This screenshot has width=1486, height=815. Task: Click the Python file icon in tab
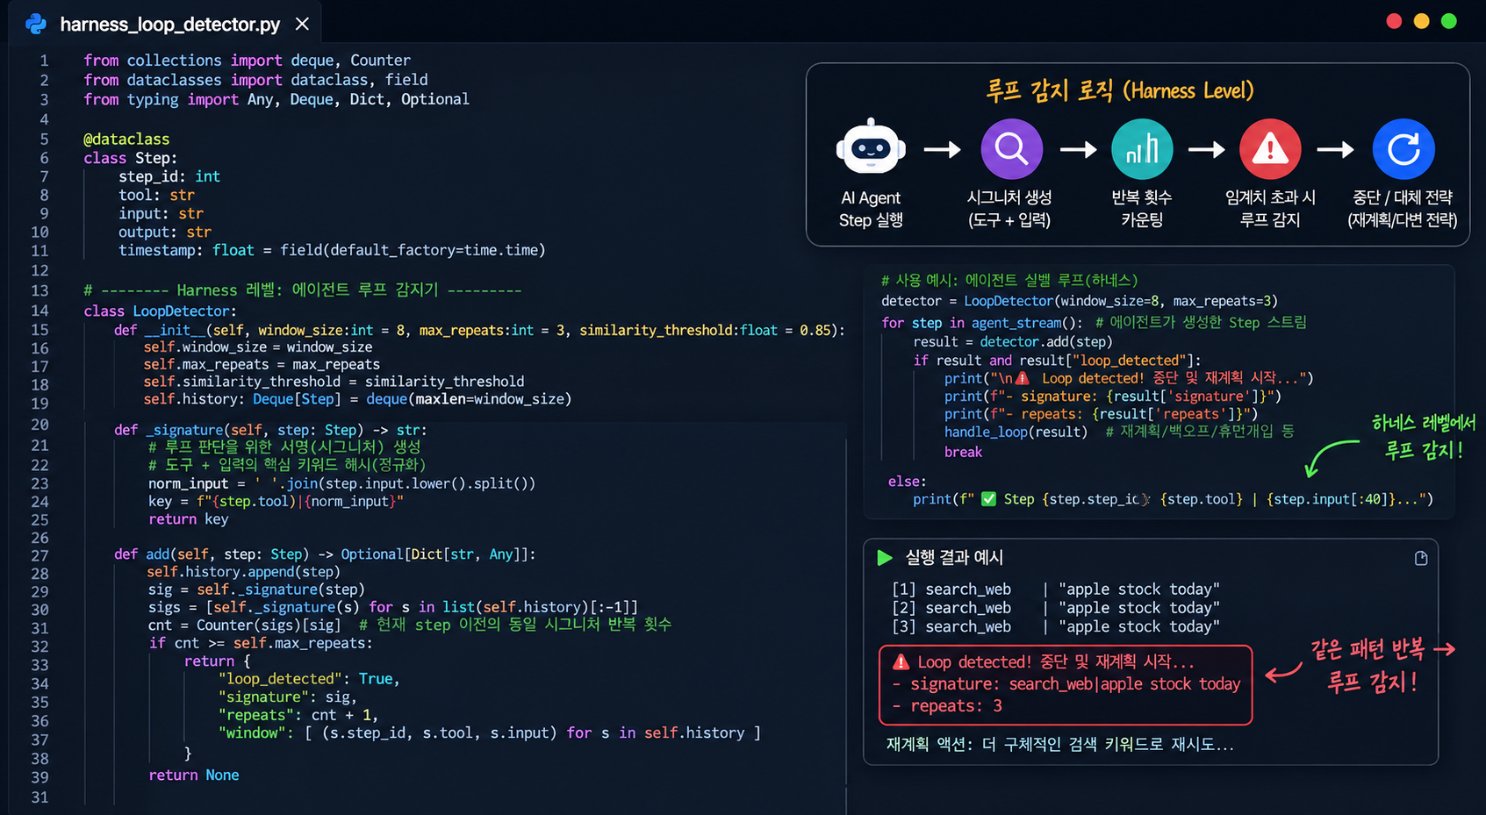pos(36,24)
